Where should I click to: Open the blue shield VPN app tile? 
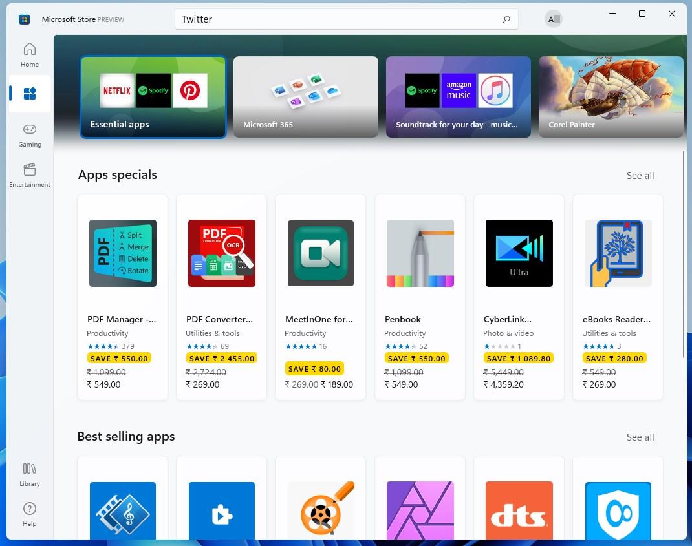tap(618, 510)
